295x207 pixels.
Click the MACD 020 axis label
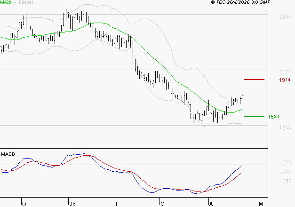[x=287, y=162]
